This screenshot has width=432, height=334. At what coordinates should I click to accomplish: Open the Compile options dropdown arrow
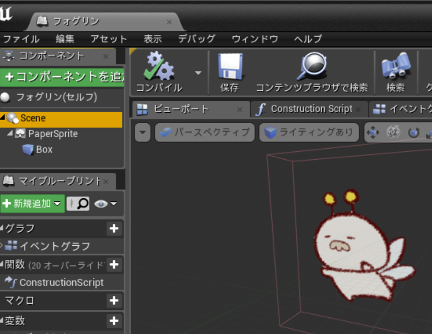(x=198, y=73)
